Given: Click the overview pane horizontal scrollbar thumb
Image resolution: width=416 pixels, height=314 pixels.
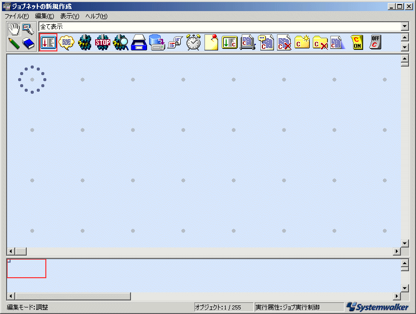Looking at the screenshot, I should (x=73, y=296).
